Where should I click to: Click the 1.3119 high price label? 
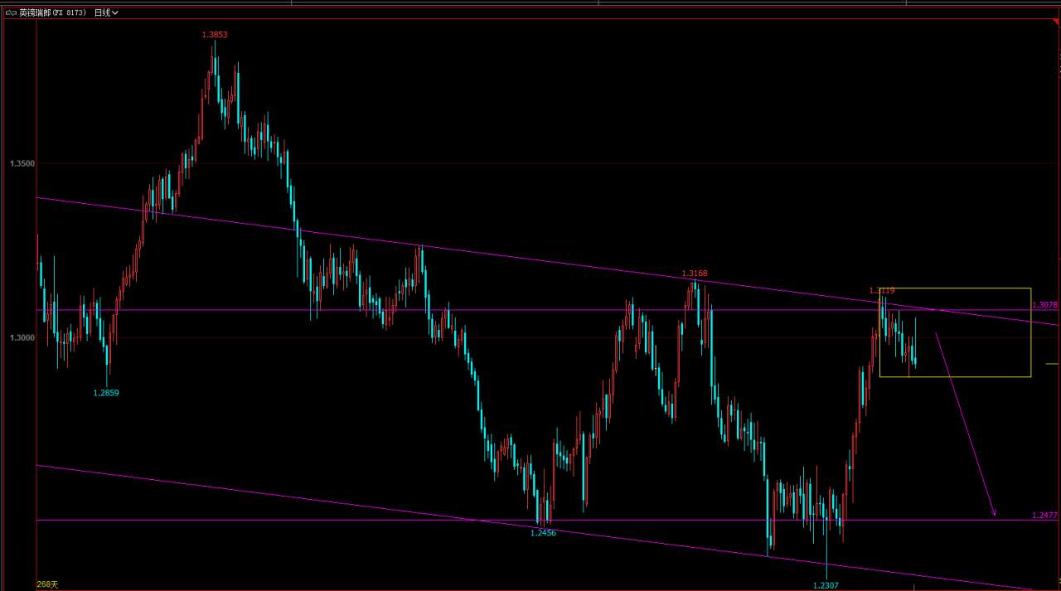882,290
